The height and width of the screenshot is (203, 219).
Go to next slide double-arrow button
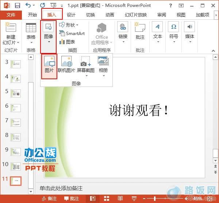point(215,172)
